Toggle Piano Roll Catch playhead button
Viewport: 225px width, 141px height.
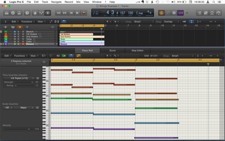tap(71, 56)
